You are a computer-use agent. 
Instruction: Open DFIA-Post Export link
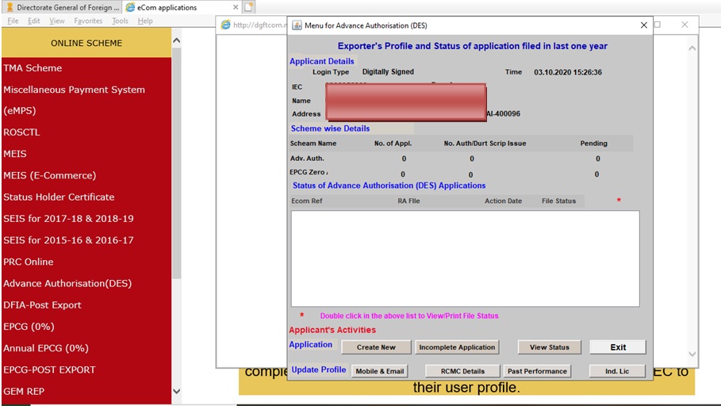pos(42,305)
